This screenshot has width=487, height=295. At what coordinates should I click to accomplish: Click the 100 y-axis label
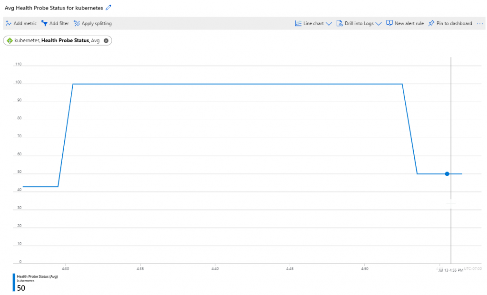[19, 82]
